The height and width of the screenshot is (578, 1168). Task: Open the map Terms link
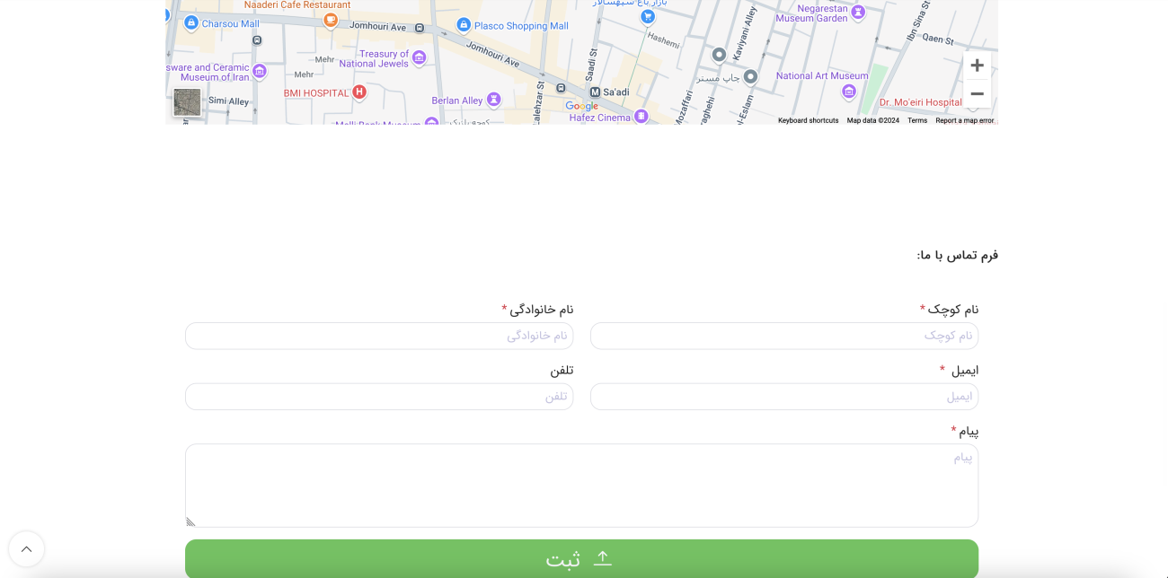916,120
